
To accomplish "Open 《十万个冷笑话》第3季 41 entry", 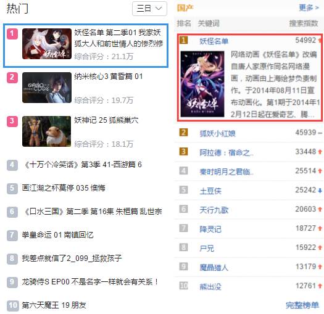I will point(83,165).
